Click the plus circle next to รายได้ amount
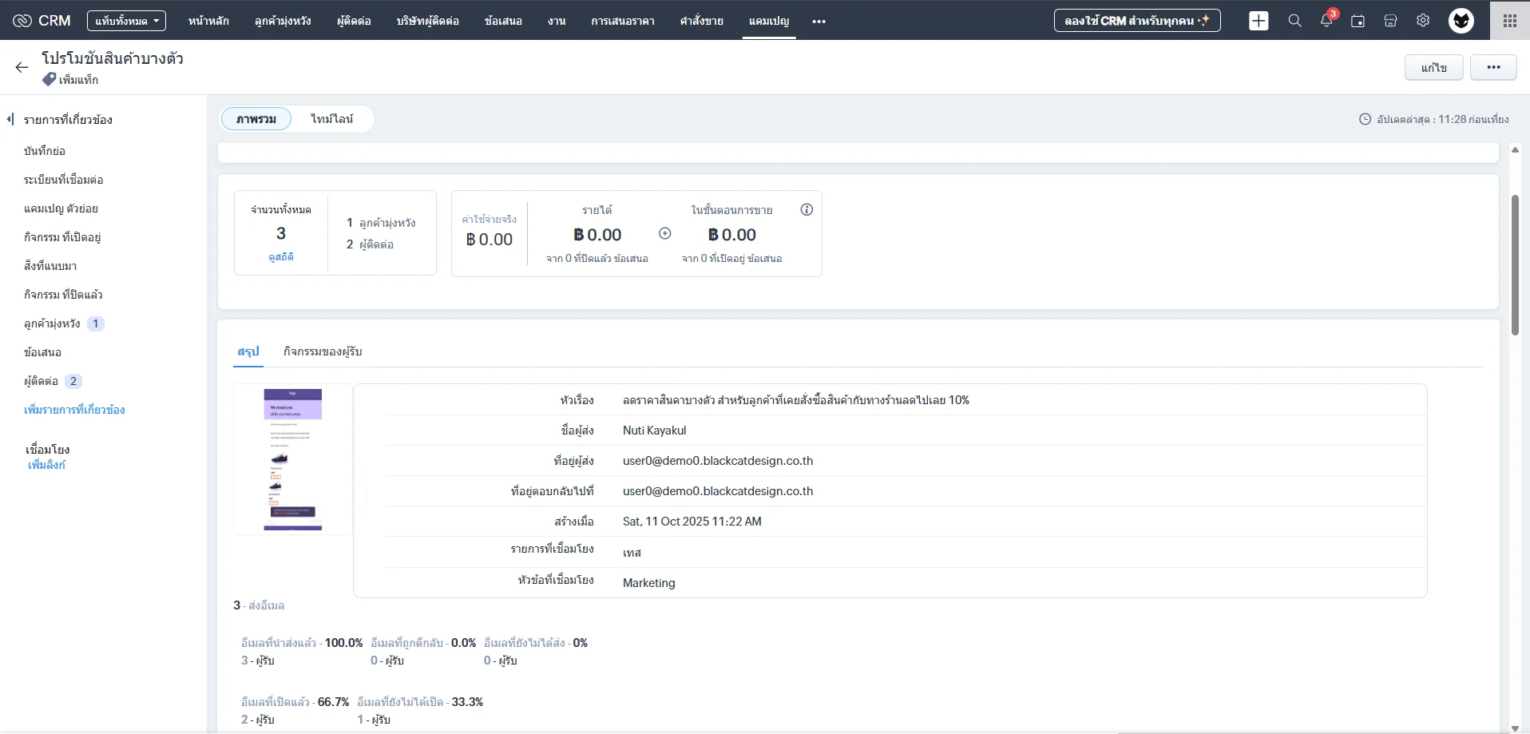 pyautogui.click(x=665, y=233)
